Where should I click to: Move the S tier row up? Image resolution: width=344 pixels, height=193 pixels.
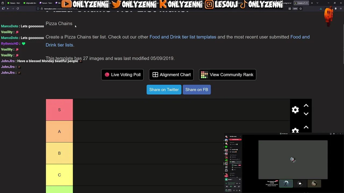tap(306, 106)
